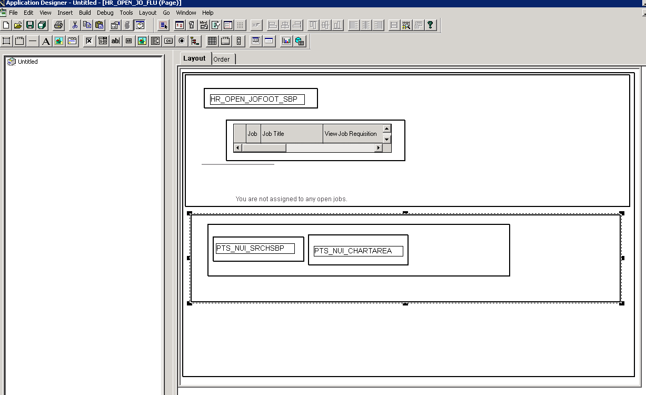Insert a Grid control

[212, 41]
